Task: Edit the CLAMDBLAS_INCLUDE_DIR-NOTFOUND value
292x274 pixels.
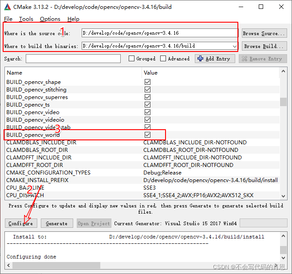Action: pos(195,143)
